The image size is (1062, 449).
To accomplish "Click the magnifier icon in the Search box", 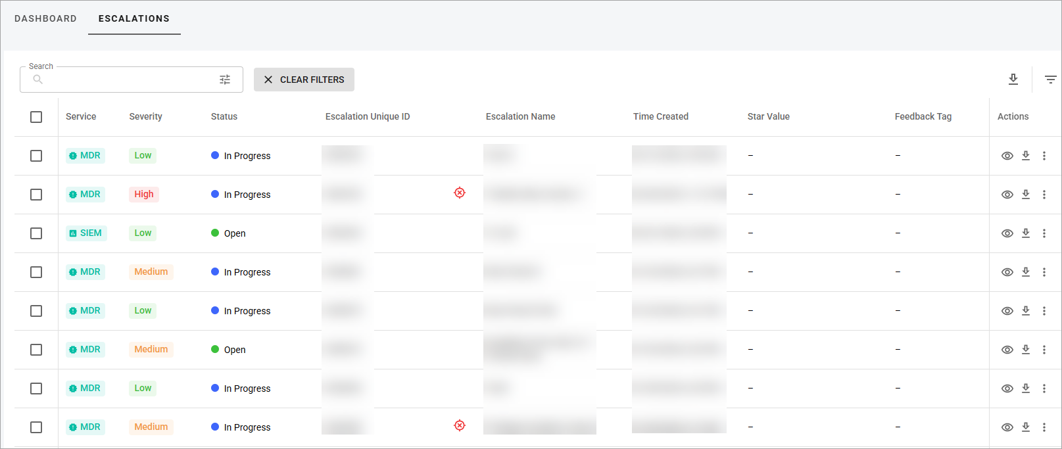I will click(x=38, y=80).
